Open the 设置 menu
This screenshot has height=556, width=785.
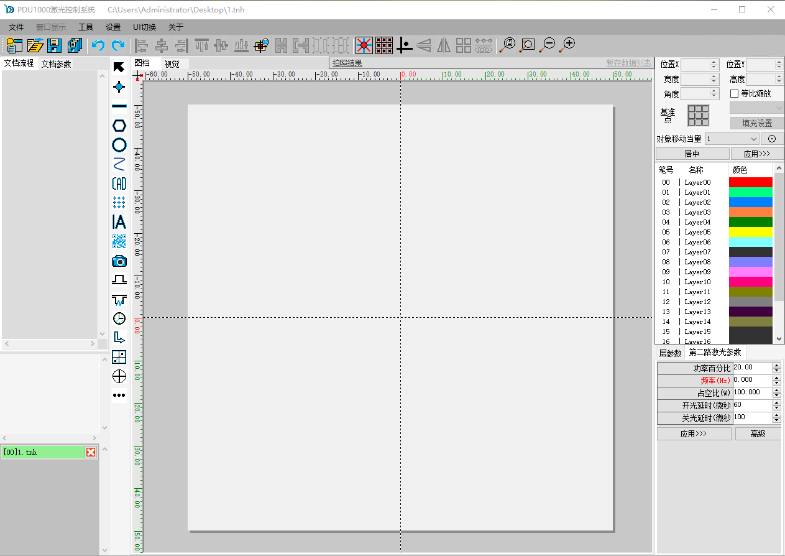click(113, 27)
